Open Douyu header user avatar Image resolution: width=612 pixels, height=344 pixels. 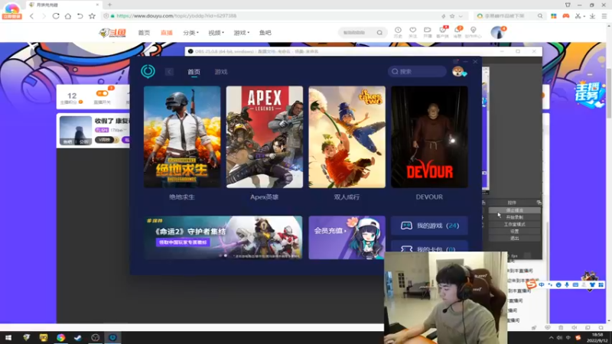498,32
